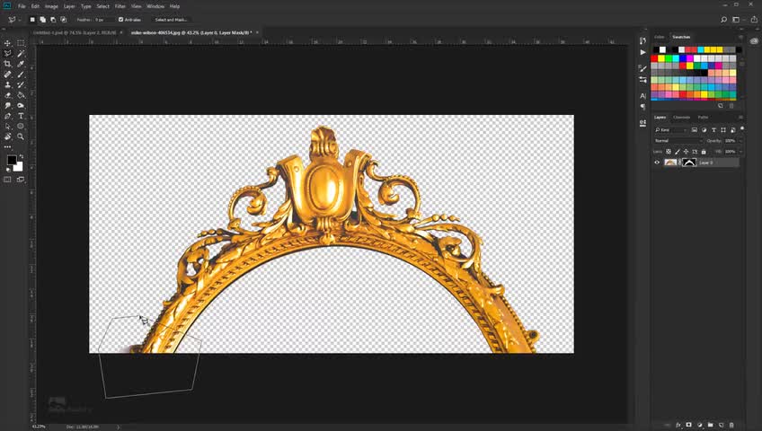Open the Change Screen Mode dropdown
The width and height of the screenshot is (762, 431).
21,180
